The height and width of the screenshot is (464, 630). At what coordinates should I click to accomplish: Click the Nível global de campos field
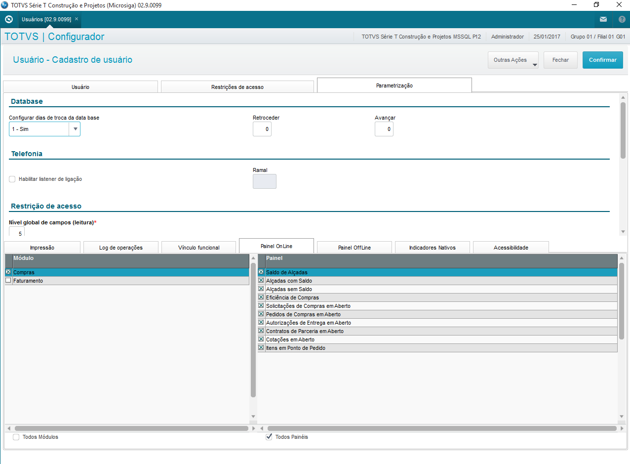pyautogui.click(x=17, y=231)
